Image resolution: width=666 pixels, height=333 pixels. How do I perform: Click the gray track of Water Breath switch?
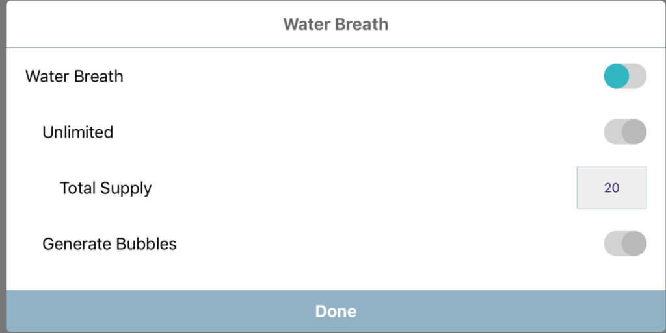[639, 77]
